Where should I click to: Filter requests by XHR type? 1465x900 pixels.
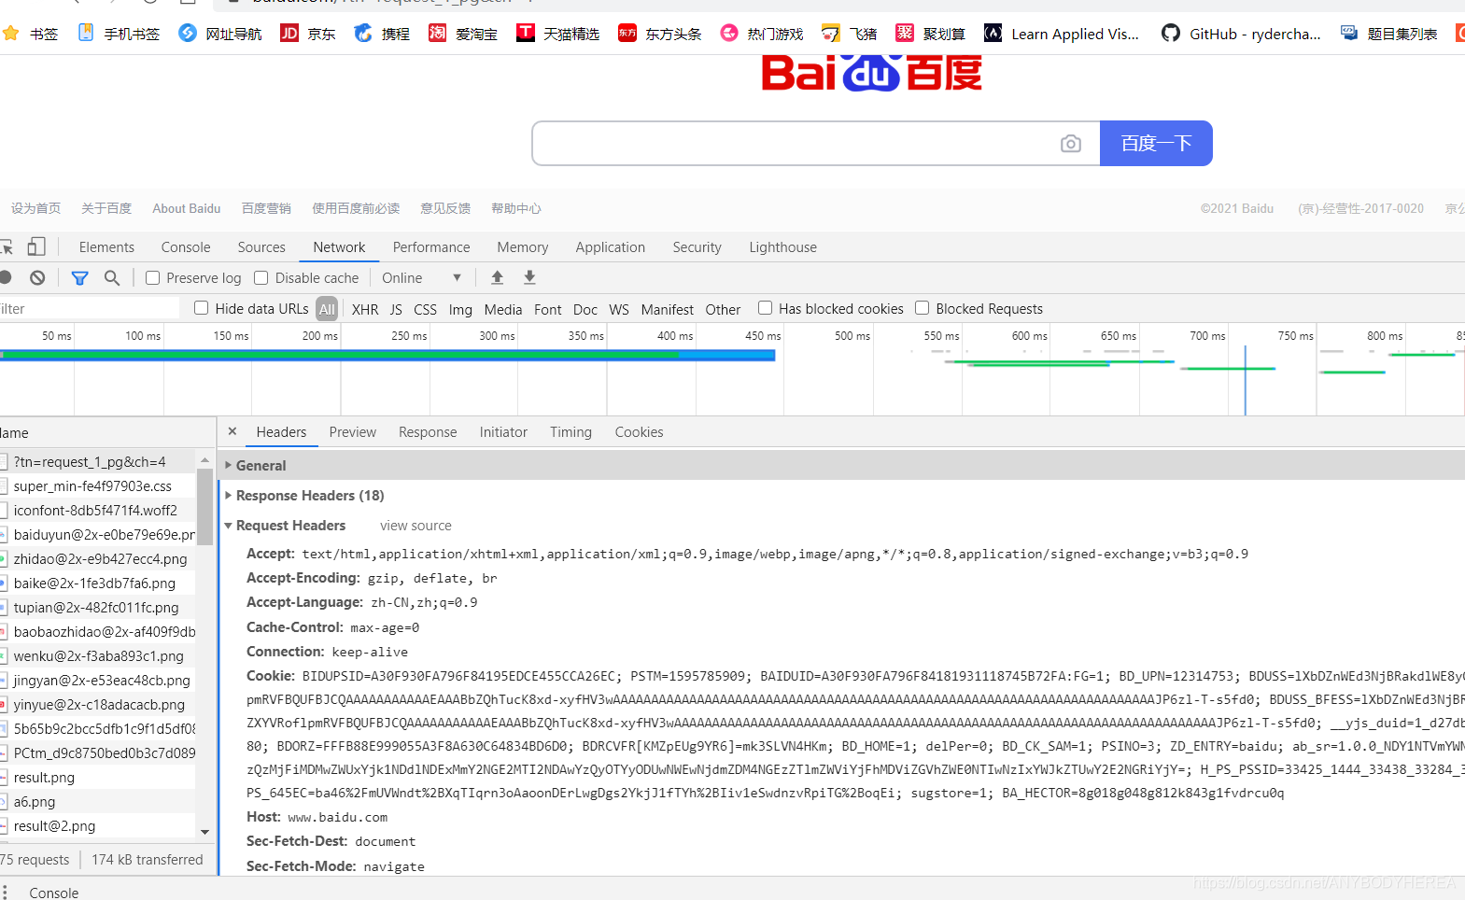[x=365, y=309]
